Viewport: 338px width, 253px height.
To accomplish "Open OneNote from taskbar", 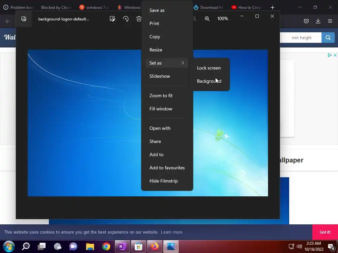I will (122, 246).
